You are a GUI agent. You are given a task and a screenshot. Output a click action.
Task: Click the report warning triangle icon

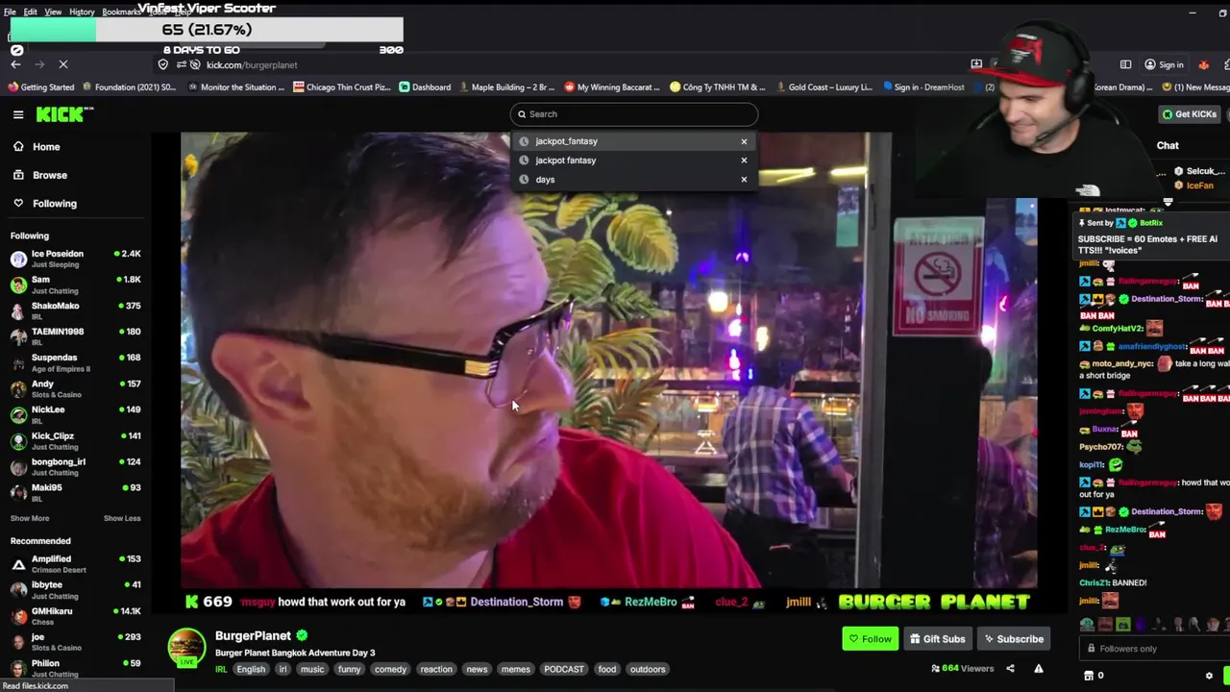(1038, 669)
